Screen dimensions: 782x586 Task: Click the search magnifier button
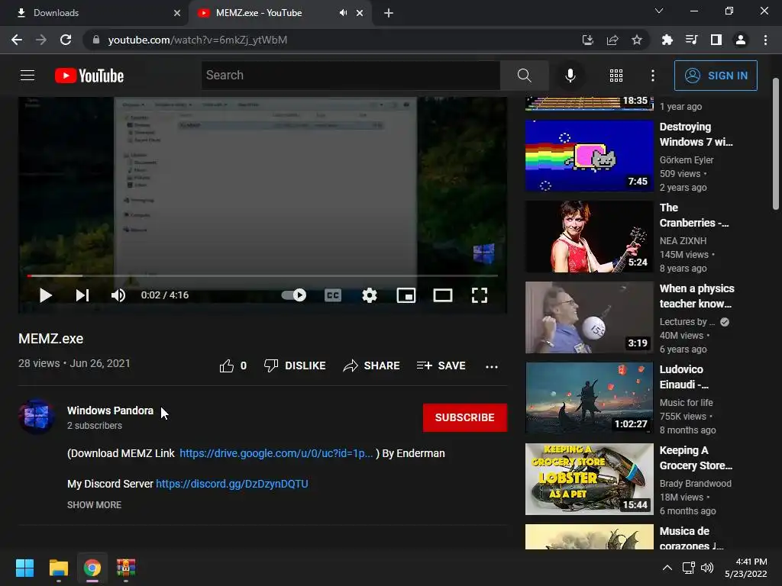click(x=524, y=76)
